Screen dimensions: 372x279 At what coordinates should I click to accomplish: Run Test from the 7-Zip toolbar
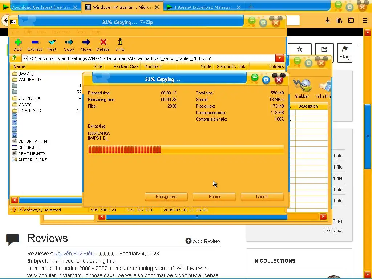(52, 45)
